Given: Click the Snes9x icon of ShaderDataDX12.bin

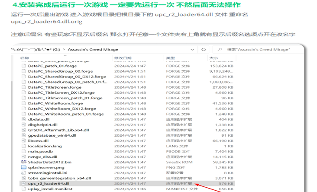Looking at the screenshot, I should 24,162.
